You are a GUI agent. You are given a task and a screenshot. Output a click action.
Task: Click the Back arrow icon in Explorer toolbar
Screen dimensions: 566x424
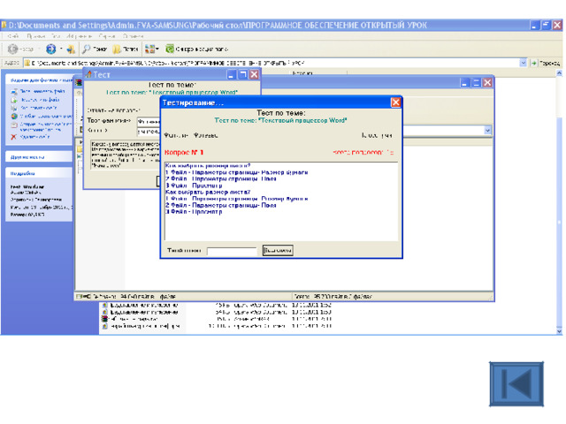click(12, 49)
